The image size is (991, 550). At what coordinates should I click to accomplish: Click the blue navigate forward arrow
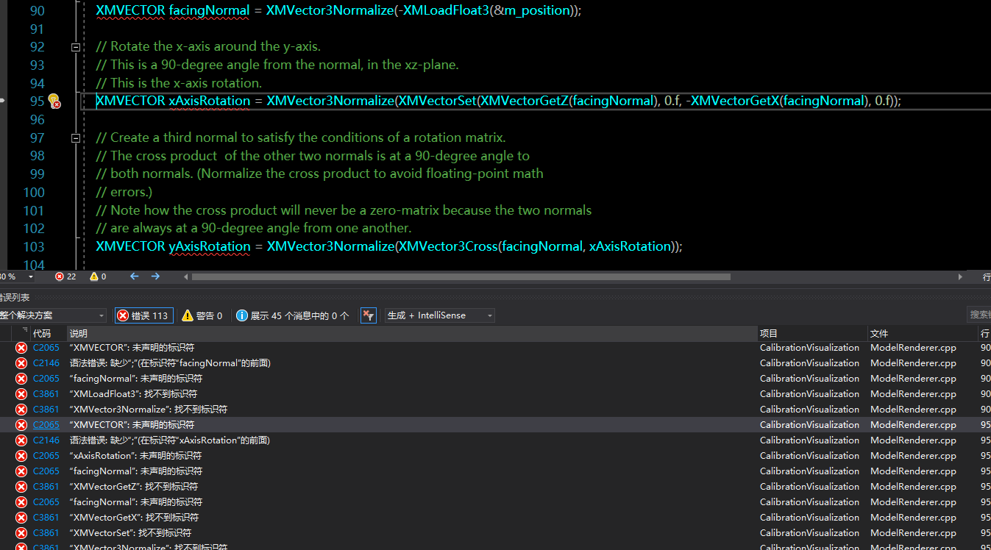click(155, 276)
